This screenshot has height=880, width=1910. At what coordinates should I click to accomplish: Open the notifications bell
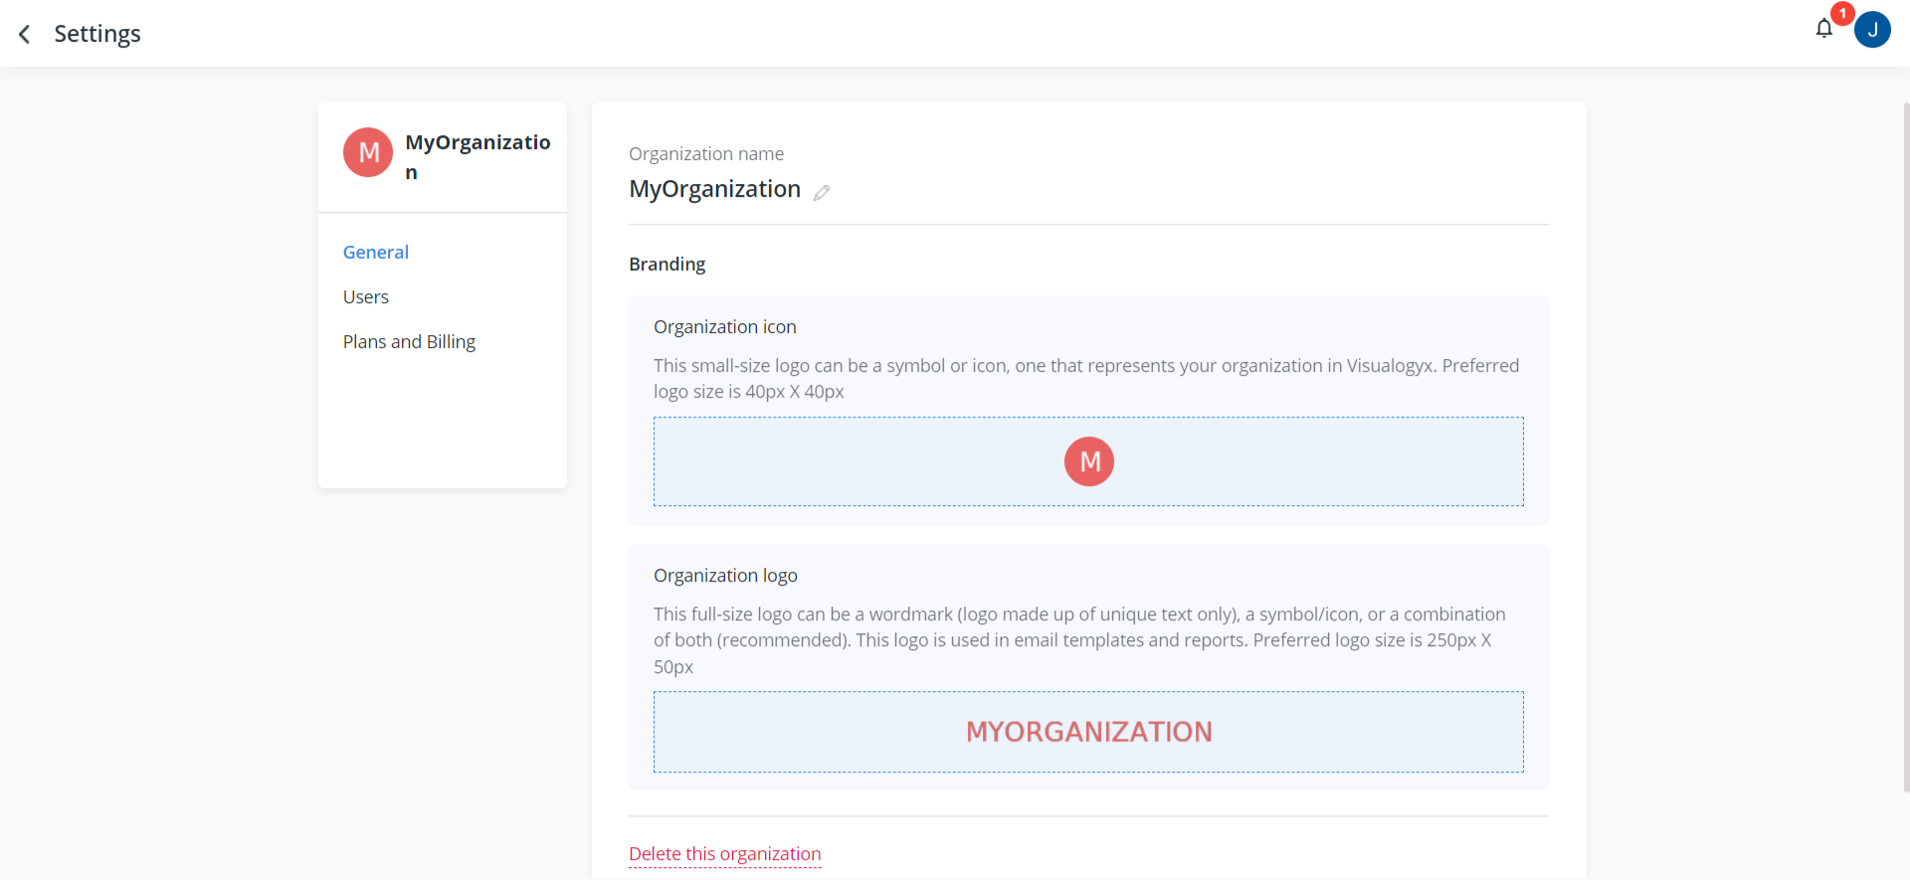[1823, 29]
